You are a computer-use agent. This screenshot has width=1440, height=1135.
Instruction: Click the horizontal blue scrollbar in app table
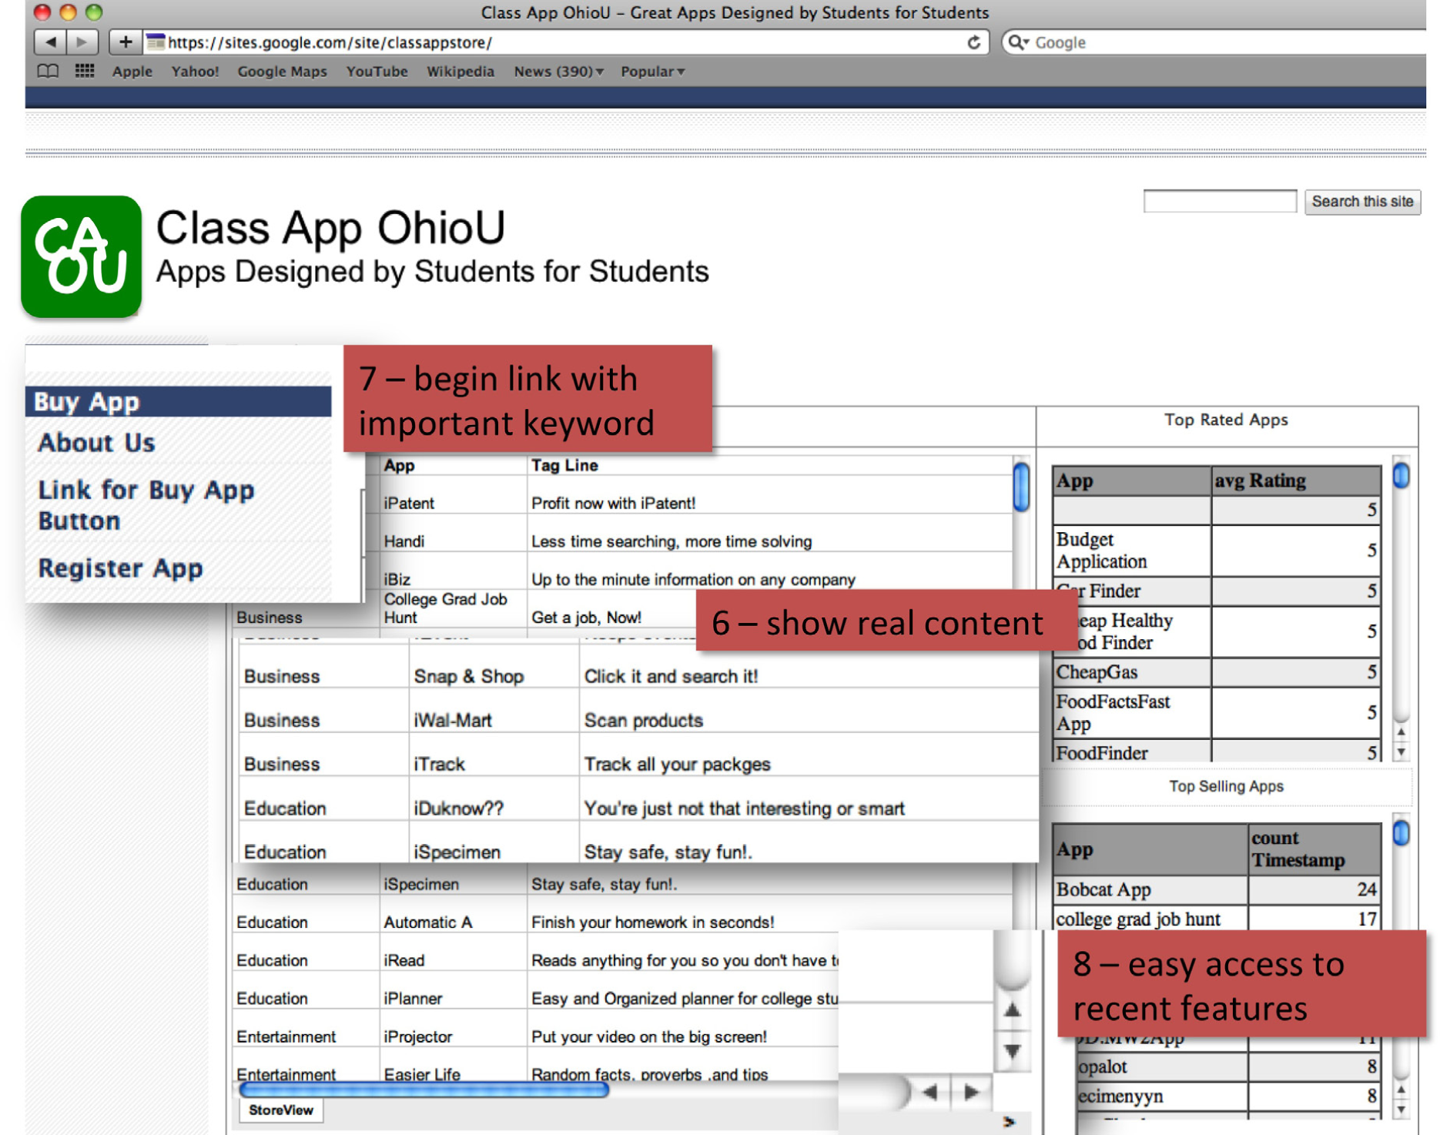[424, 1089]
